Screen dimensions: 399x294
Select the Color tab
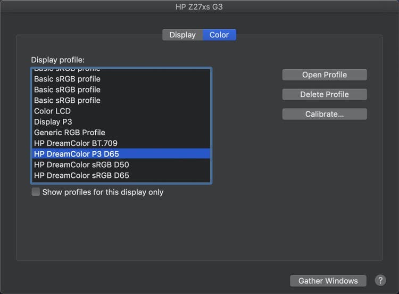pyautogui.click(x=219, y=35)
